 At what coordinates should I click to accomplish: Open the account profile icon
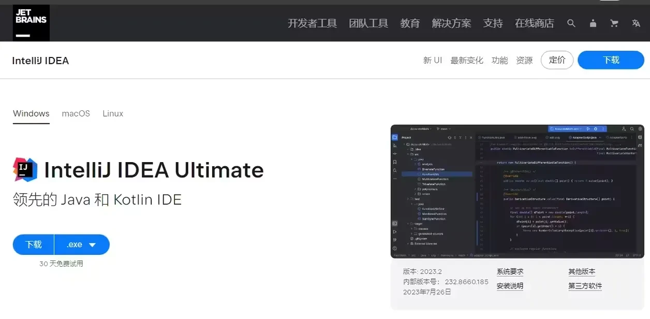coord(593,23)
